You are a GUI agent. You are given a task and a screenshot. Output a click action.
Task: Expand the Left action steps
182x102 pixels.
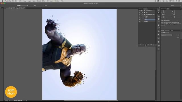[x=144, y=18]
